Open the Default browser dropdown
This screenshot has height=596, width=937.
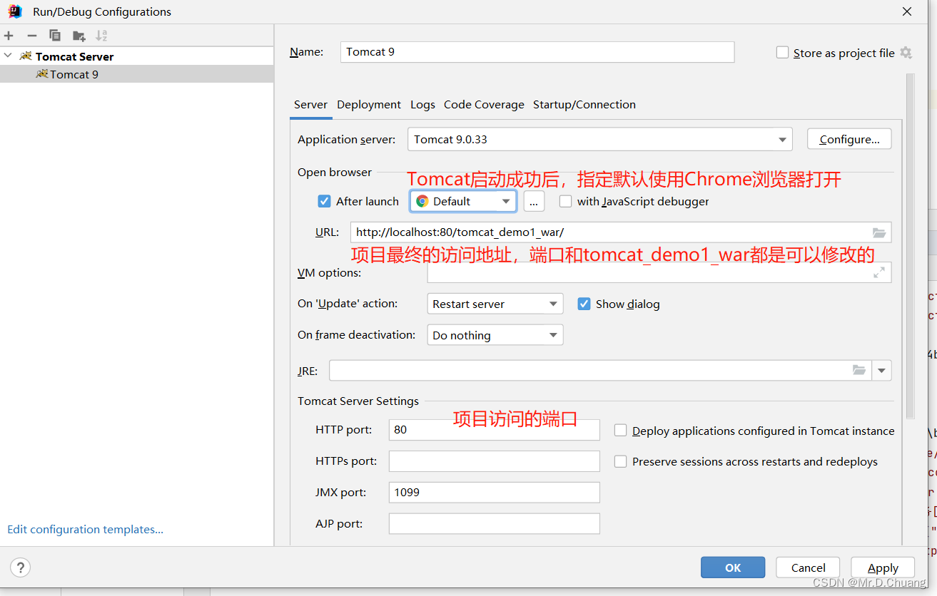pos(463,201)
